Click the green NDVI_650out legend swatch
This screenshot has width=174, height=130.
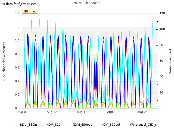[69, 125]
